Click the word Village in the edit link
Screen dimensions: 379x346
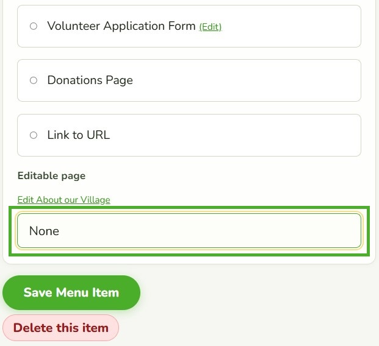pyautogui.click(x=95, y=200)
